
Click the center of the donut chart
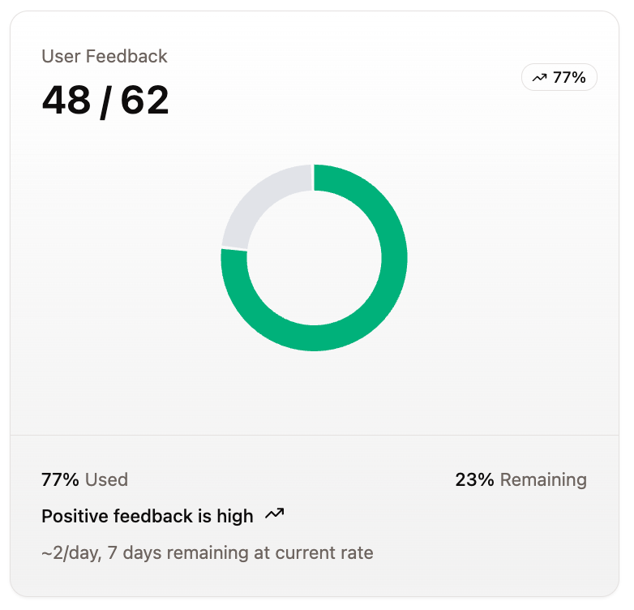(x=315, y=258)
